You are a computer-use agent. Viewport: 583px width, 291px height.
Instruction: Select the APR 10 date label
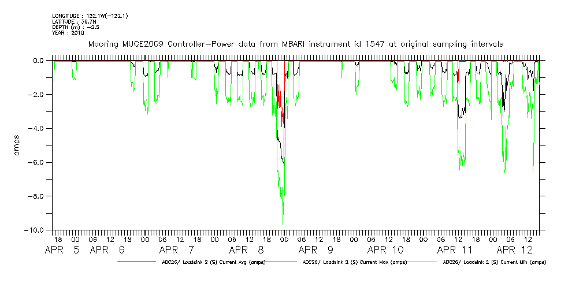point(387,250)
